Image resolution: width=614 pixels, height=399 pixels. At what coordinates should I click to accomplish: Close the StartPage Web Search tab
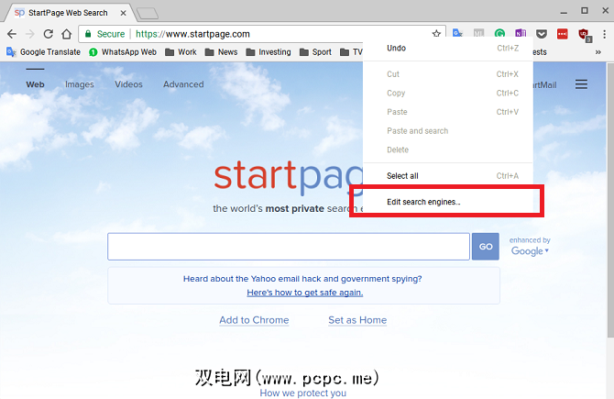click(x=123, y=13)
